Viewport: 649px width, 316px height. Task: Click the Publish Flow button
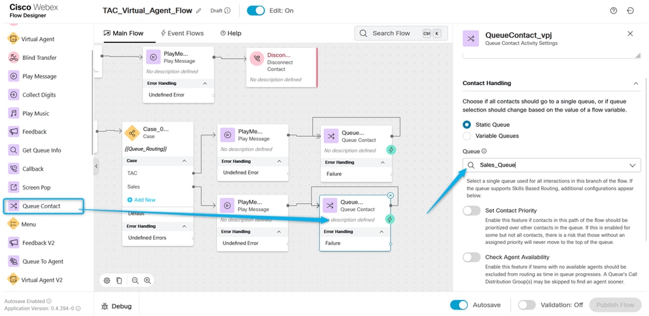point(615,305)
